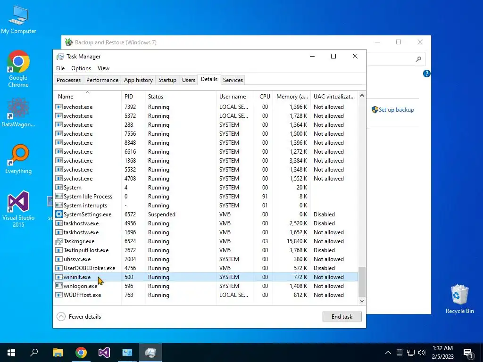Switch to the Startup tab
Image resolution: width=483 pixels, height=362 pixels.
[167, 80]
